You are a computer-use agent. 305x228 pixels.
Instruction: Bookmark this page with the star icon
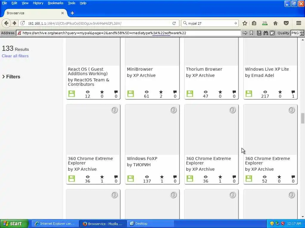point(245,23)
